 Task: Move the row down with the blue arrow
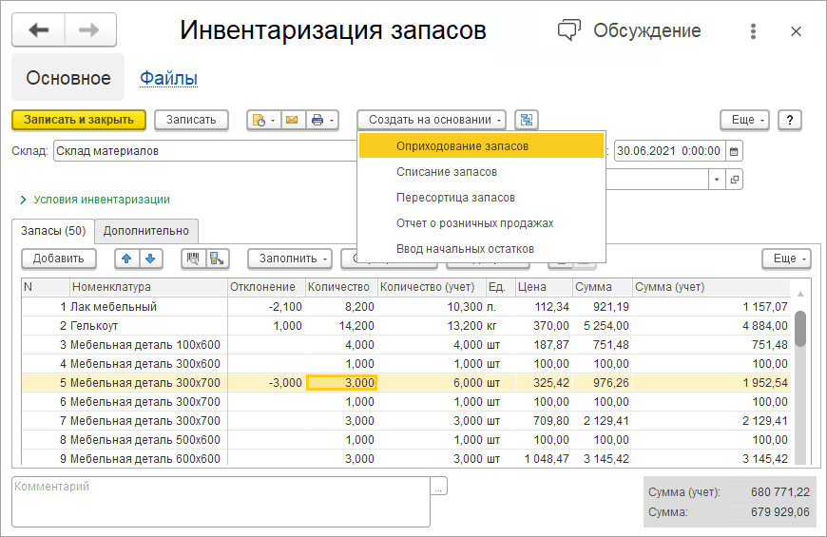(150, 259)
